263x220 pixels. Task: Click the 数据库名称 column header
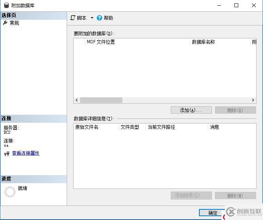click(220, 42)
